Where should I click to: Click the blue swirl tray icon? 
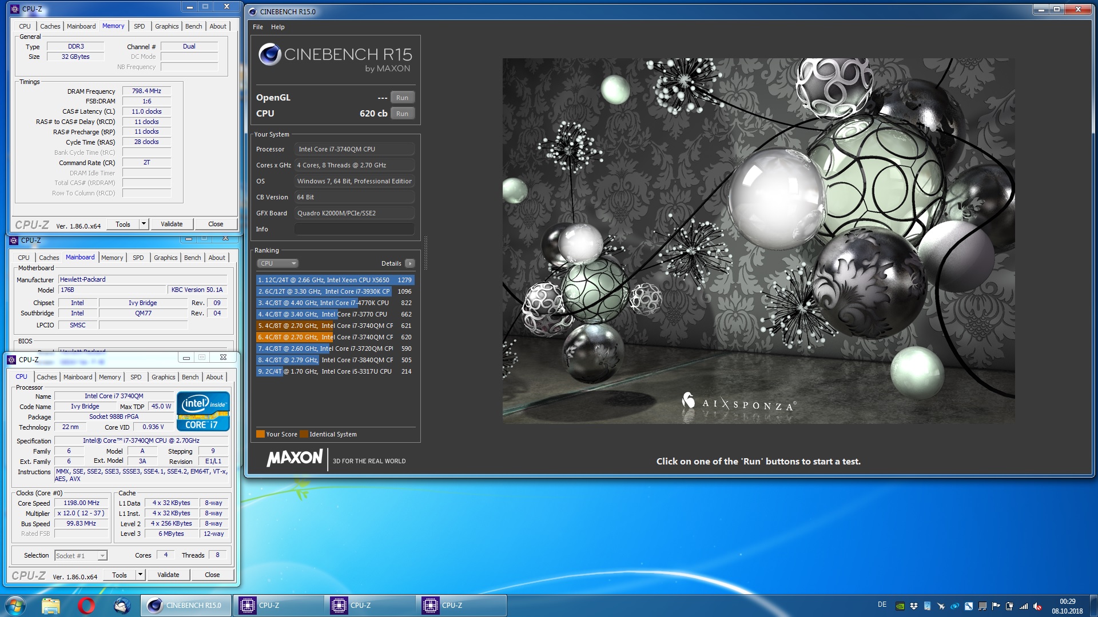[955, 606]
